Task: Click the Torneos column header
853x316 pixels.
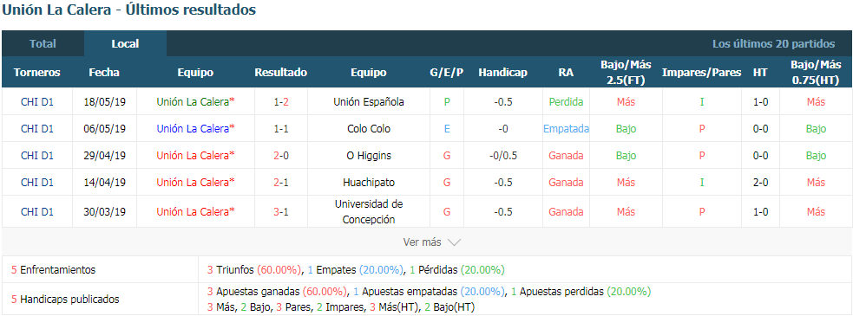Action: point(37,73)
